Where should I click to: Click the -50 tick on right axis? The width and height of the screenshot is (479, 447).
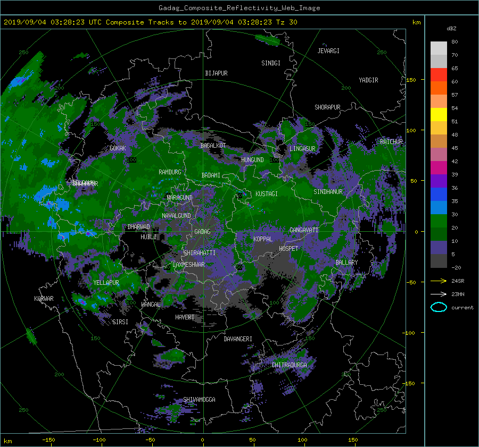coord(411,283)
